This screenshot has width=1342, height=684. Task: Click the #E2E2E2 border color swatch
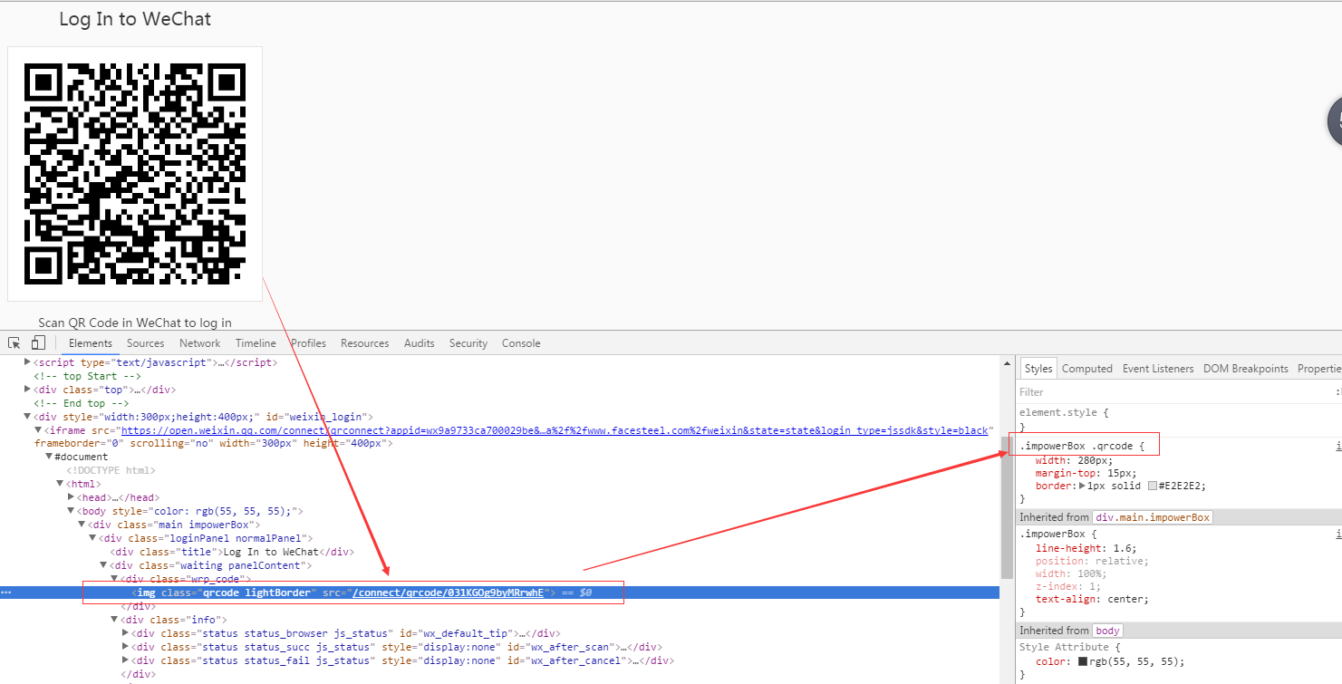click(x=1153, y=486)
